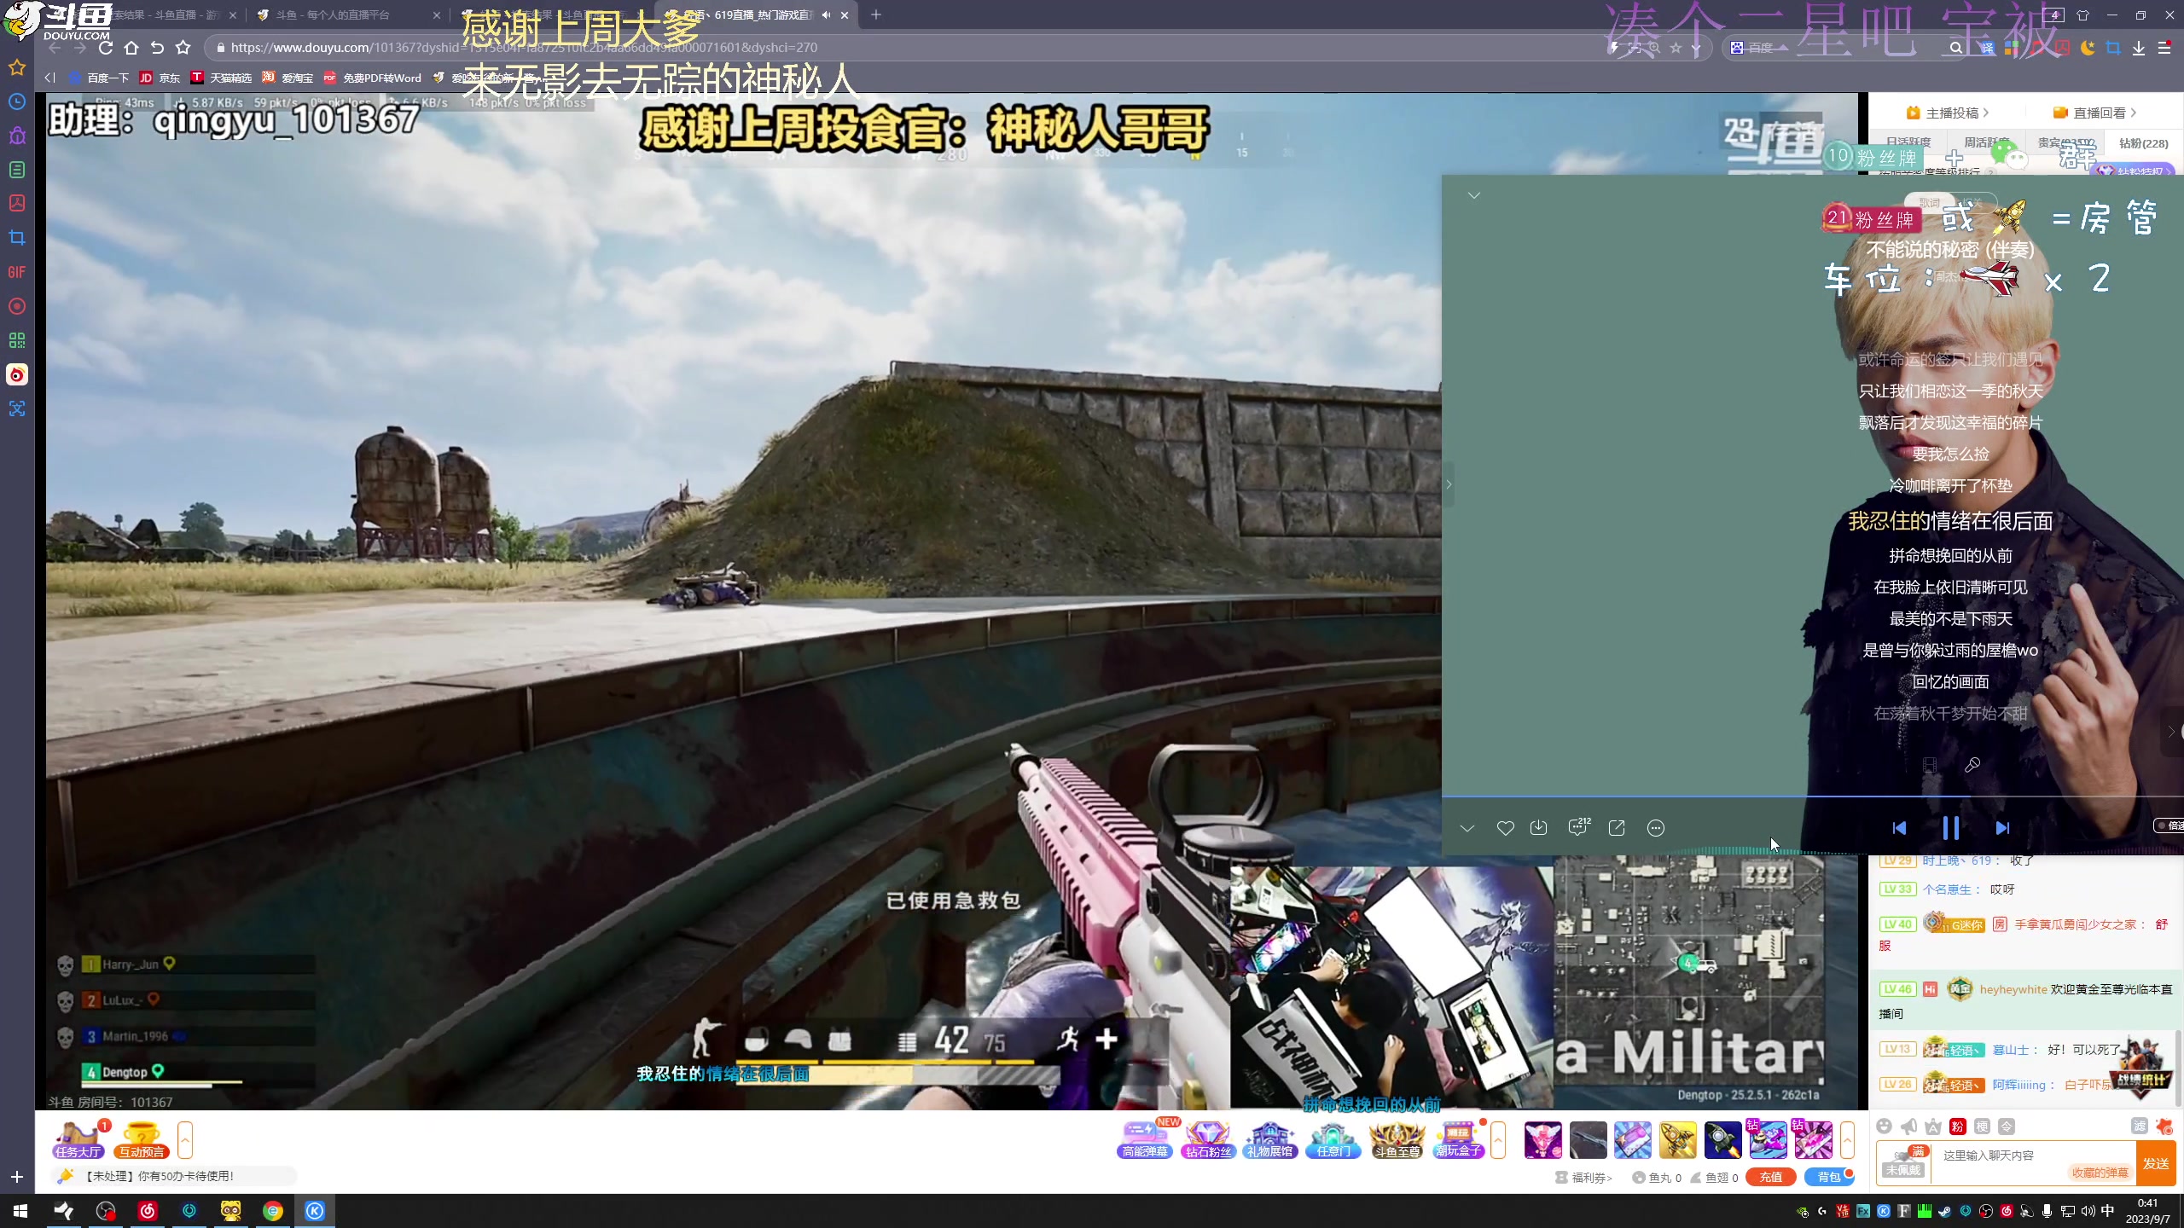The image size is (2184, 1228).
Task: Open the green app-grid icon in sidebar
Action: click(17, 340)
